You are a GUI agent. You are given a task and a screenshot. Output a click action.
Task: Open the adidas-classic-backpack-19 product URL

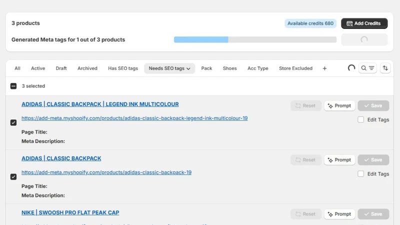(x=106, y=172)
